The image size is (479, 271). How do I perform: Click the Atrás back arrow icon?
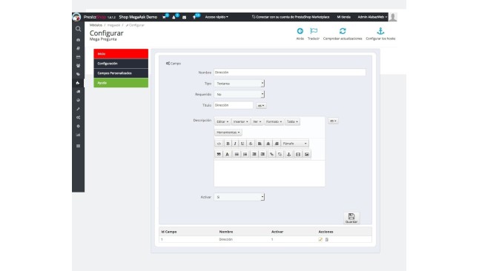(300, 31)
